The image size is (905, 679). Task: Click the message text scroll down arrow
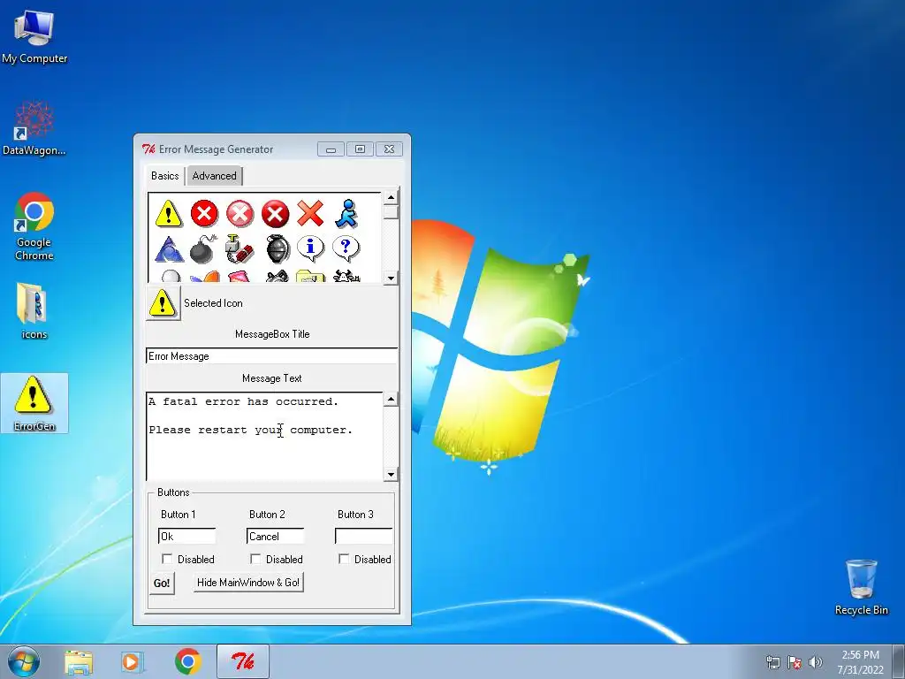(x=391, y=474)
